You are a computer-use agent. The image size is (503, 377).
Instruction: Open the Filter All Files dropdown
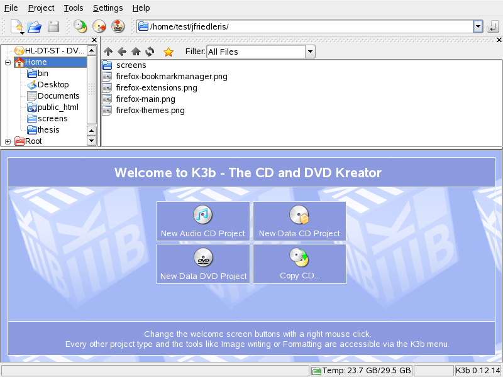pos(261,52)
